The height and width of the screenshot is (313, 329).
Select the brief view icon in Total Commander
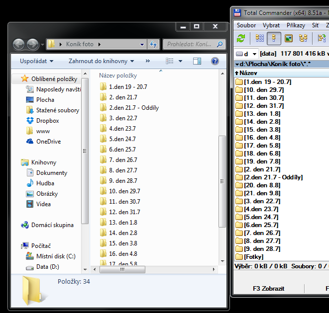pyautogui.click(x=259, y=38)
